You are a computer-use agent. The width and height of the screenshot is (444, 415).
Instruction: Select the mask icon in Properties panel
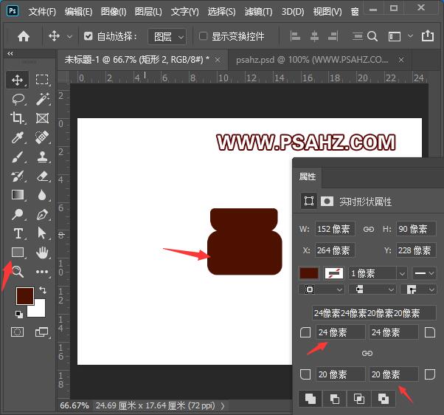tap(327, 202)
